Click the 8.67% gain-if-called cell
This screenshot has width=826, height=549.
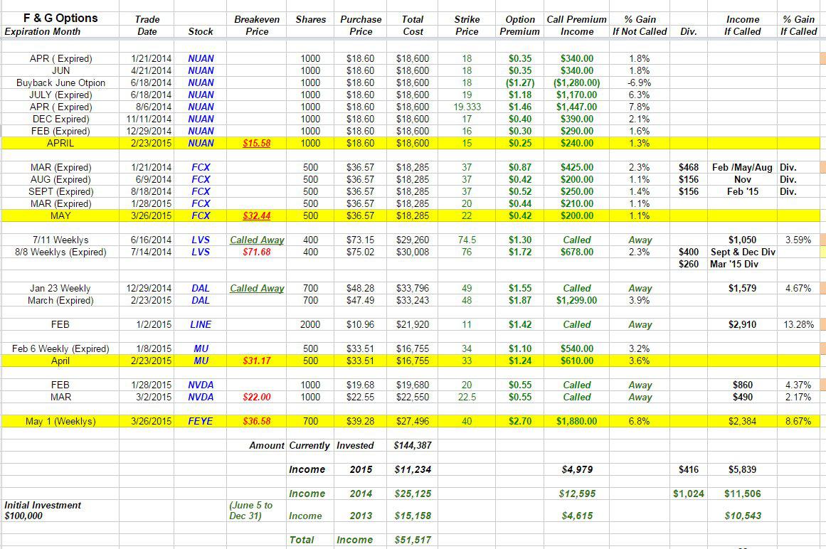coord(798,422)
